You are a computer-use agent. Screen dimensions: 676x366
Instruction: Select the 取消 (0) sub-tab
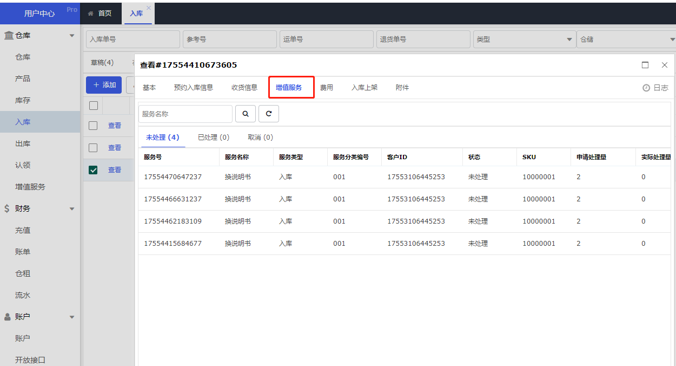pyautogui.click(x=261, y=138)
